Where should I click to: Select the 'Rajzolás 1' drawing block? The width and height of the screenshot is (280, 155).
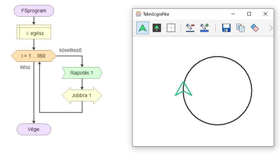[x=82, y=73]
